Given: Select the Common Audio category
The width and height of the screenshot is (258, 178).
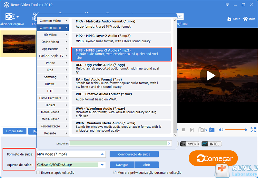Looking at the screenshot, I should pyautogui.click(x=53, y=28).
